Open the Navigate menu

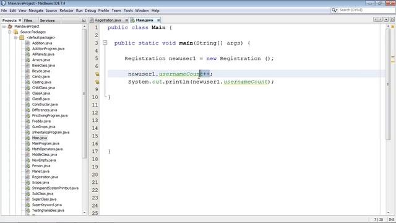click(36, 11)
